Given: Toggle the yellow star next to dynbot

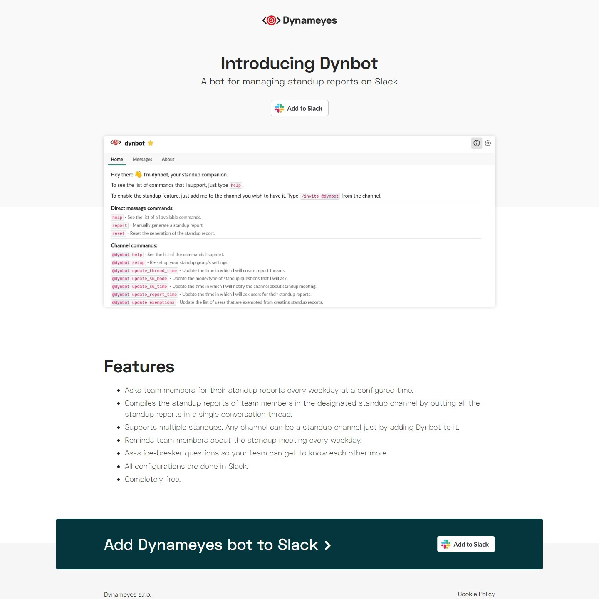Looking at the screenshot, I should coord(151,143).
